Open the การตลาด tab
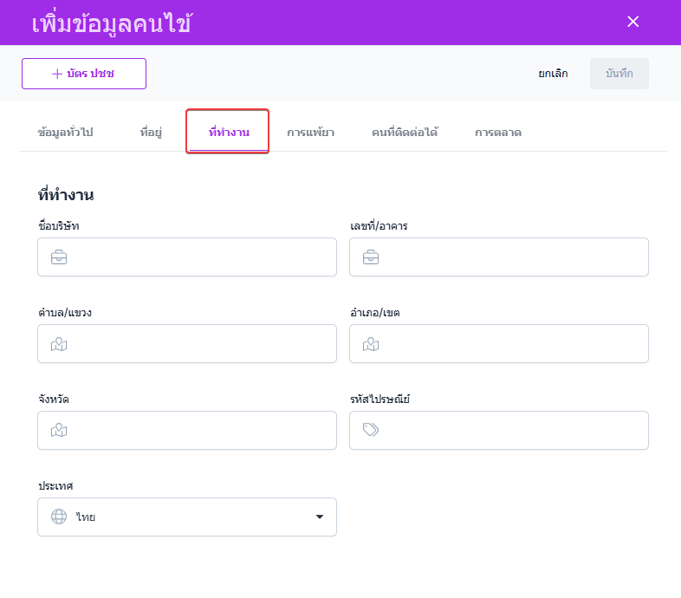The height and width of the screenshot is (598, 681). coord(497,133)
